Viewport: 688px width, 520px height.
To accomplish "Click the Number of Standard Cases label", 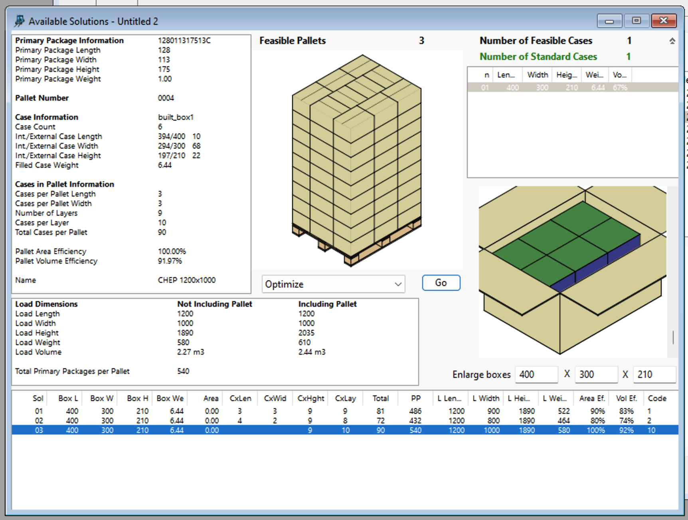I will point(538,57).
